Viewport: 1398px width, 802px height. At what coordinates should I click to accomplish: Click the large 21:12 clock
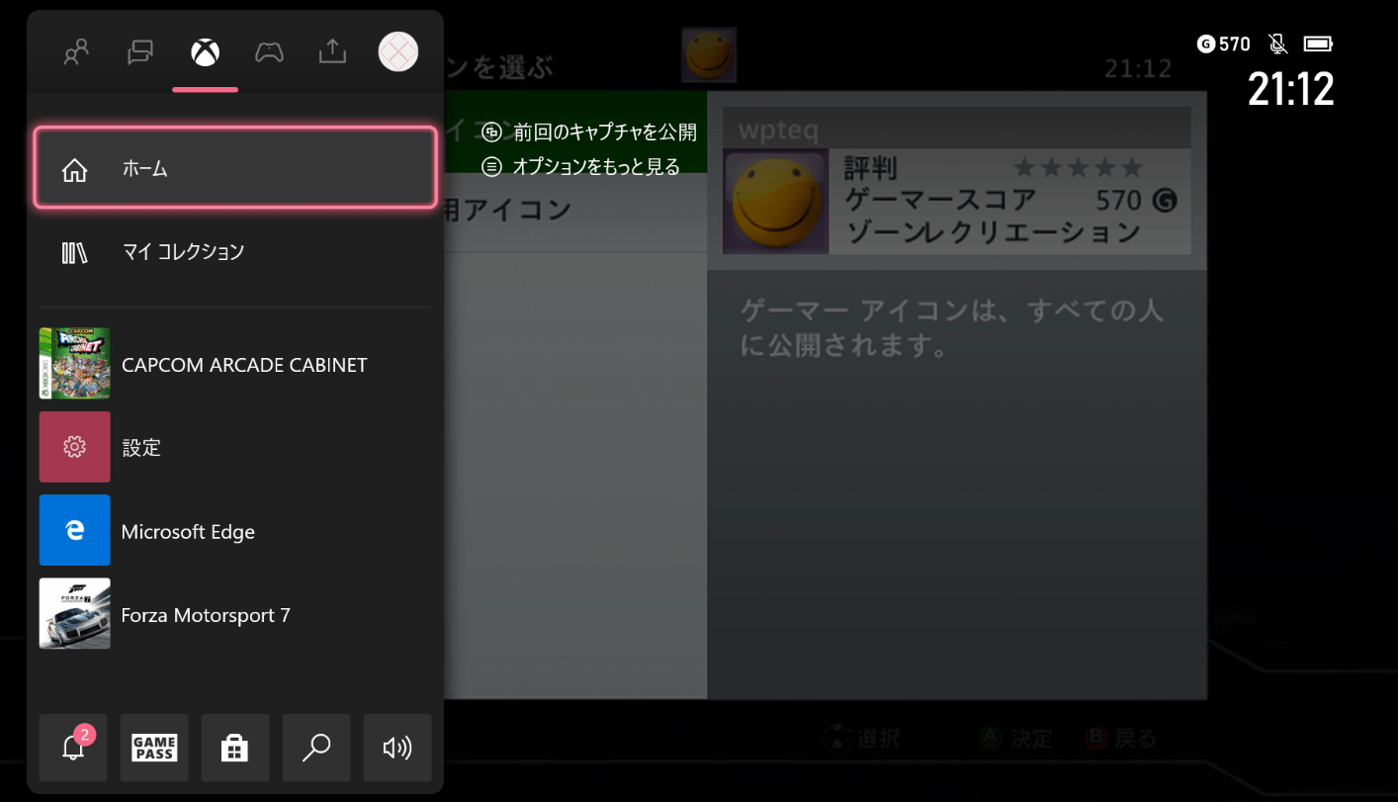coord(1290,89)
